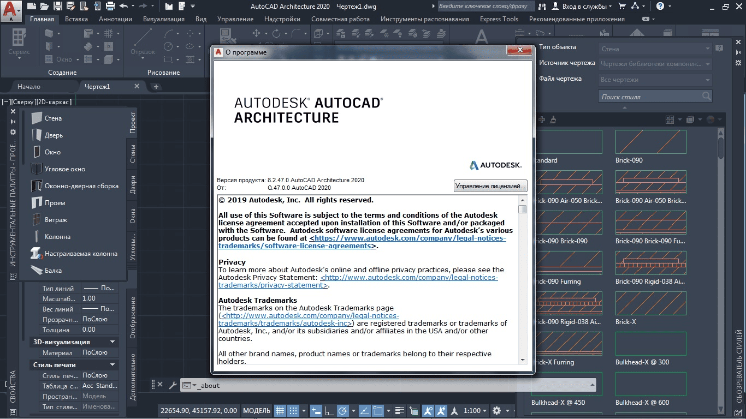
Task: Switch to the Аннотации ribbon tab
Action: coord(115,19)
